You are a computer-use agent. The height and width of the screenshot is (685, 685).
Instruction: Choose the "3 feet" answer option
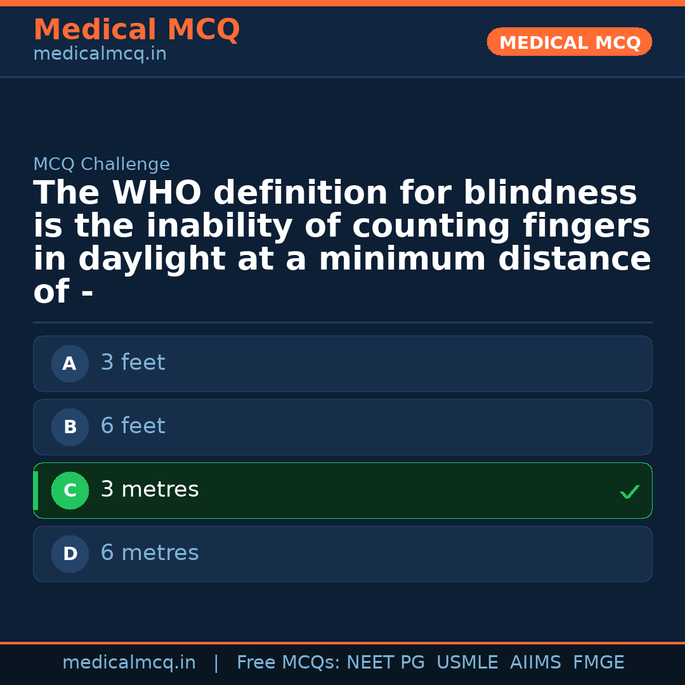133,363
